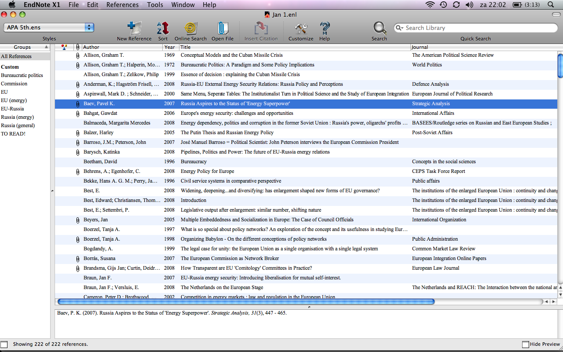The height and width of the screenshot is (352, 563).
Task: Open the APA 5th.ens style dropdown
Action: coord(49,27)
